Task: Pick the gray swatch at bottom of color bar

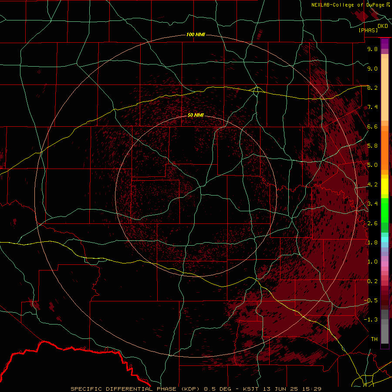Action: 385,334
